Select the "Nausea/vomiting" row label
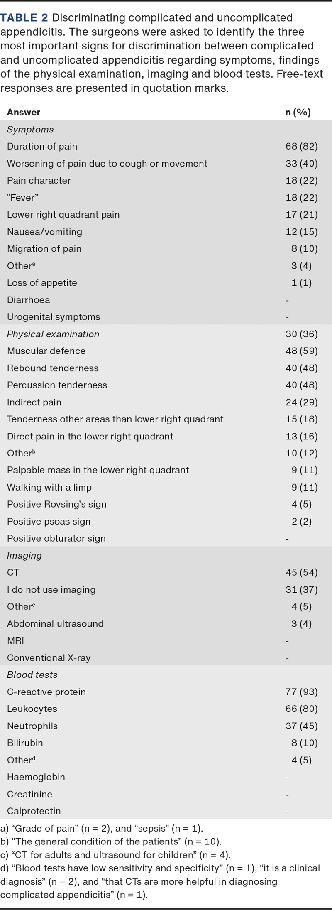The image size is (332, 910). [x=44, y=232]
